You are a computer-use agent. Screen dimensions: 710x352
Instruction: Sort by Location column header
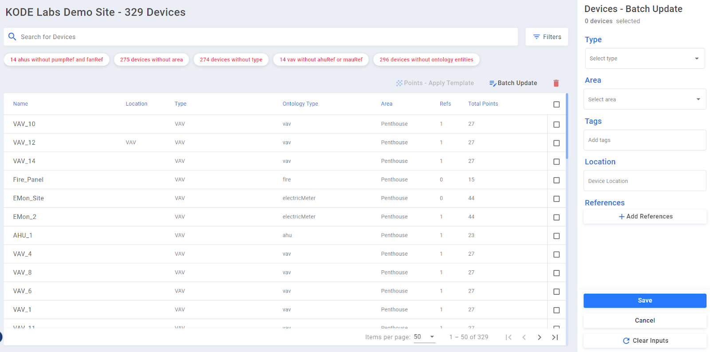[136, 104]
